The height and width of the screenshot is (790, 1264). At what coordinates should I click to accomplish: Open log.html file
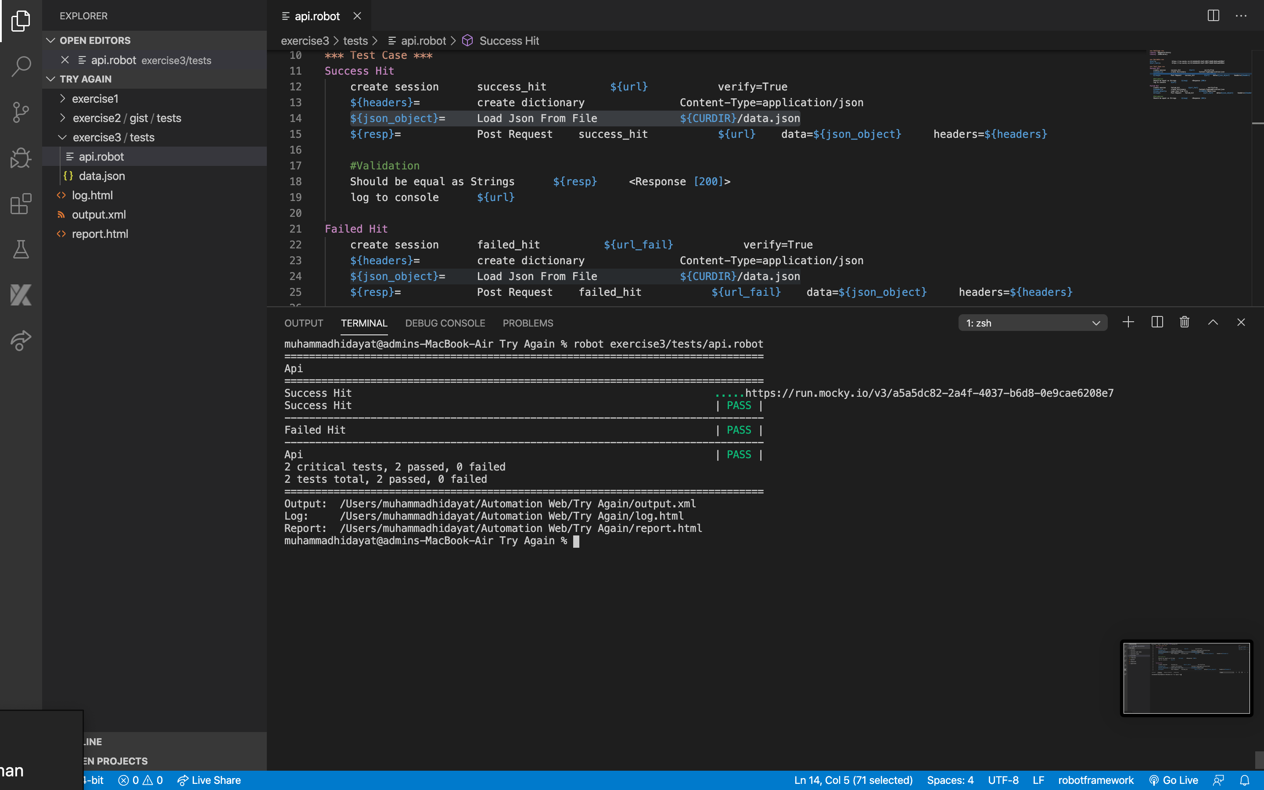click(154, 195)
